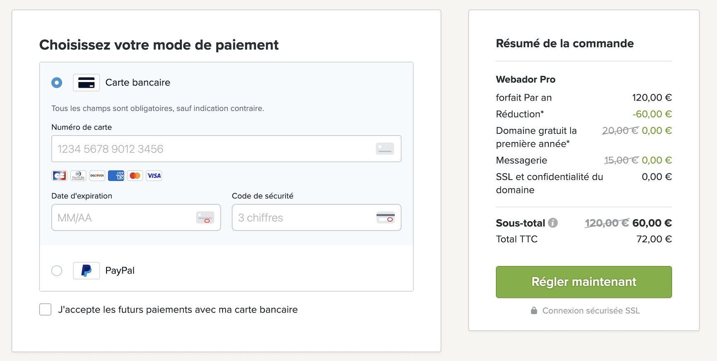Viewport: 717px width, 361px height.
Task: Click the PayPal payment option label
Action: 120,271
